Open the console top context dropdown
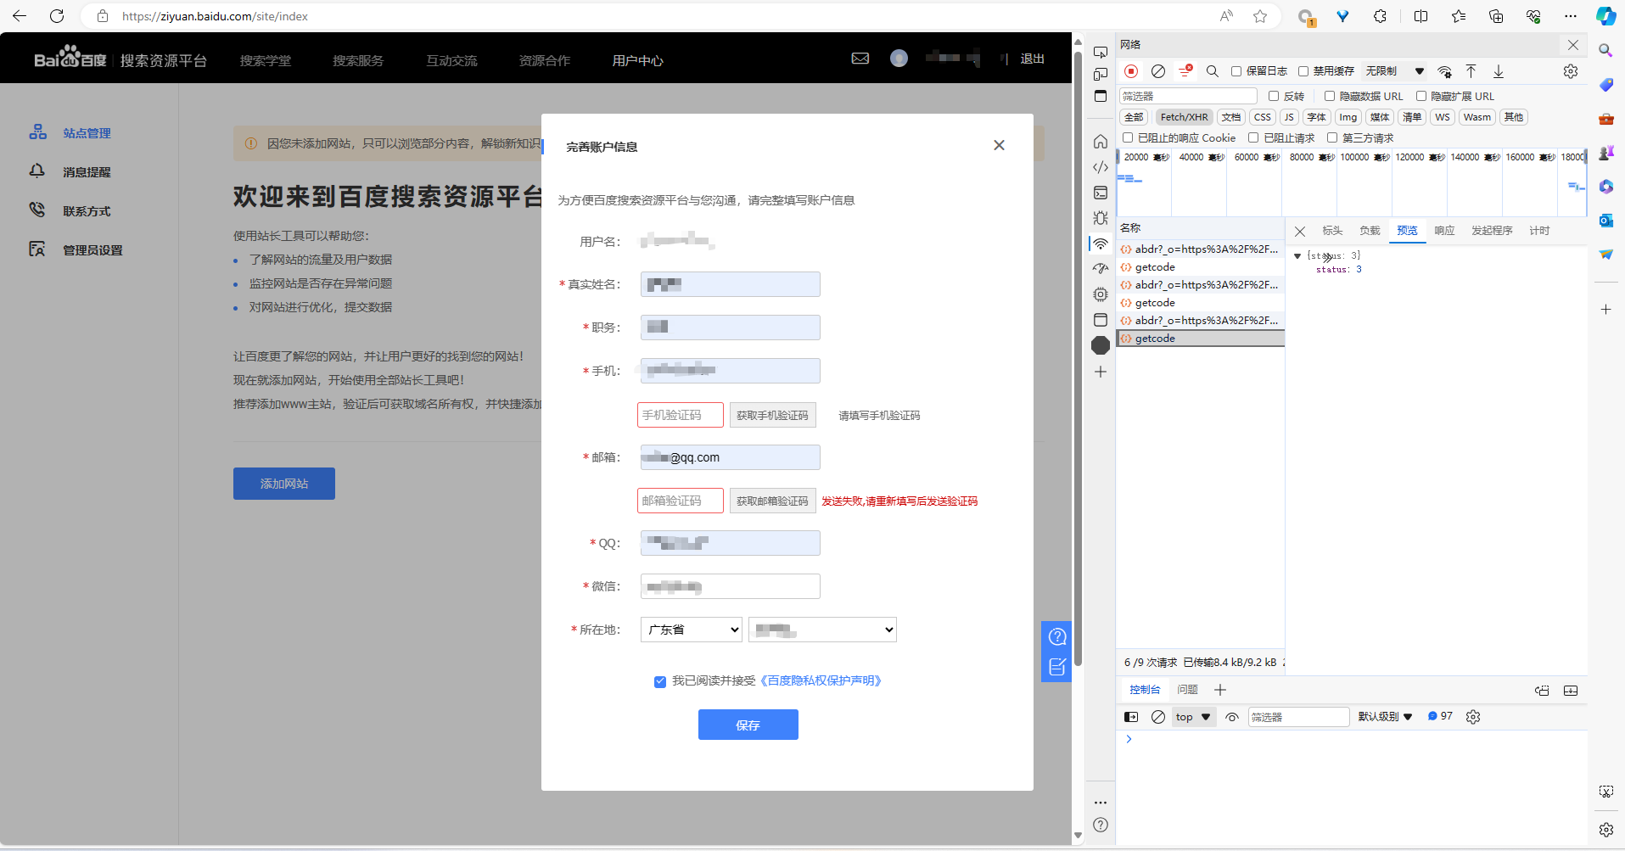Image resolution: width=1625 pixels, height=851 pixels. coord(1194,717)
